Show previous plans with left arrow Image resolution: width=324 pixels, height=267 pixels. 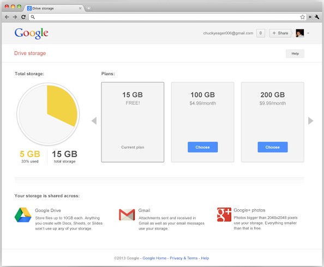point(94,121)
